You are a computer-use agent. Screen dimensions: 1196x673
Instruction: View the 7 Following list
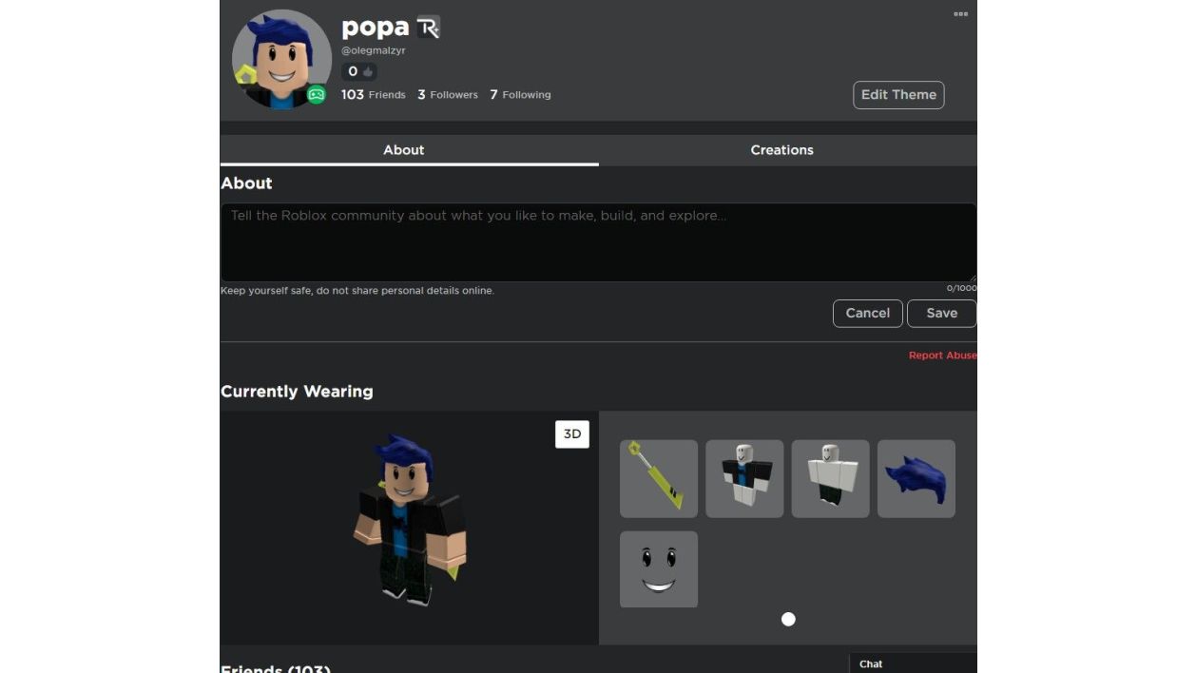[x=520, y=95]
